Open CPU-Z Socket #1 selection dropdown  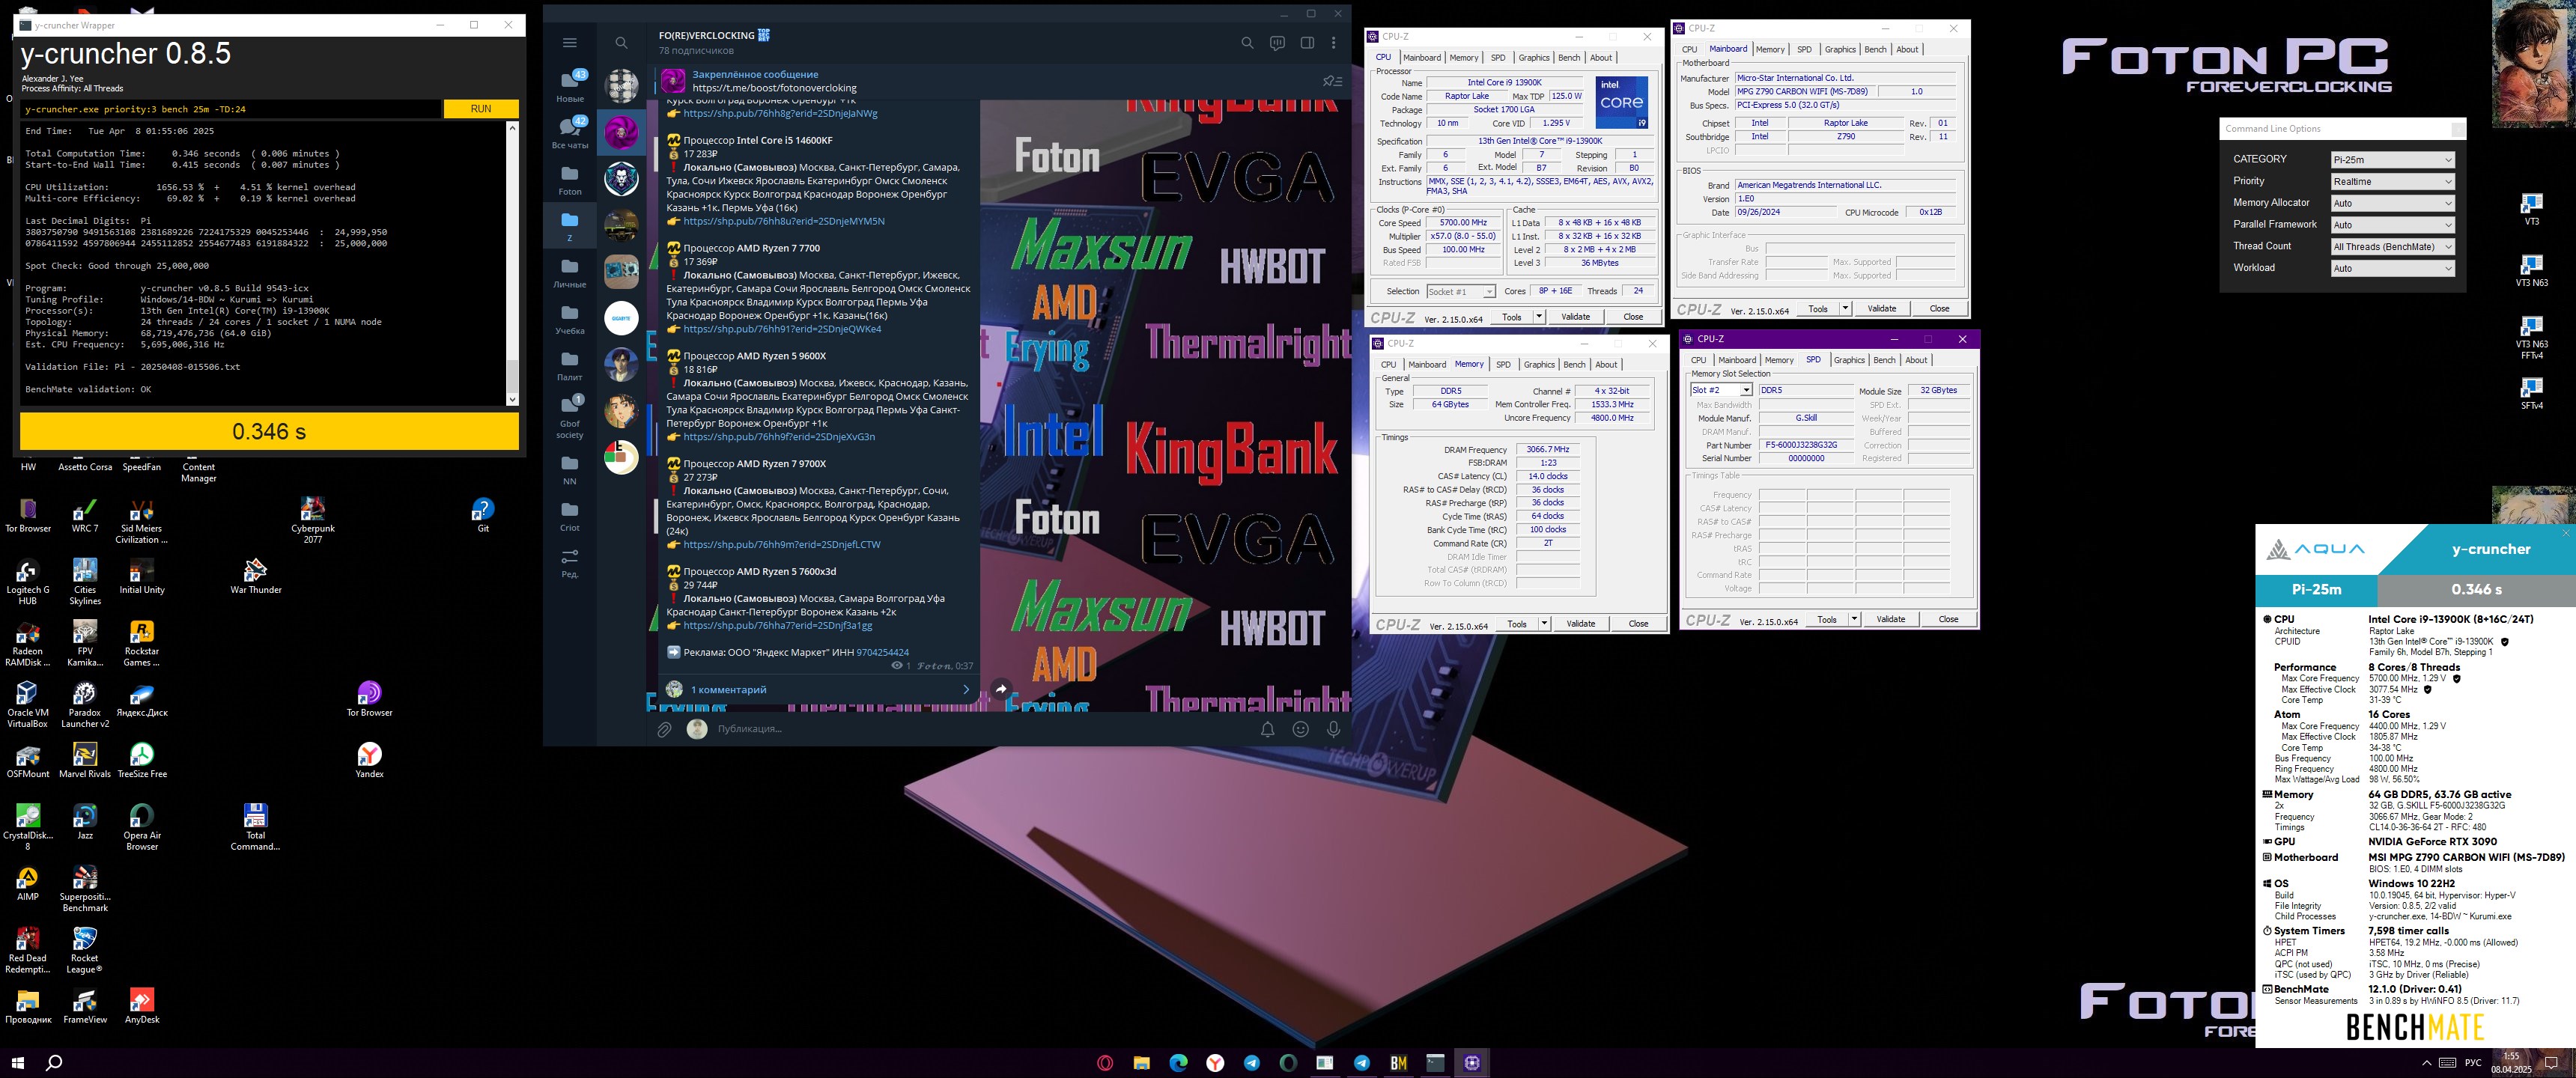click(x=1460, y=292)
